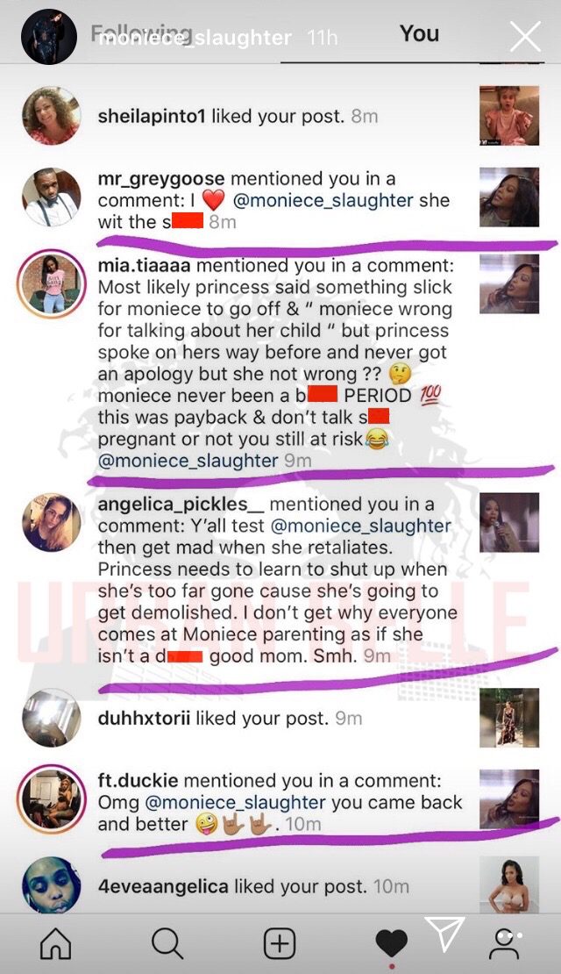Viewport: 561px width, 974px height.
Task: Open angelica_pickles__ username link
Action: (181, 504)
